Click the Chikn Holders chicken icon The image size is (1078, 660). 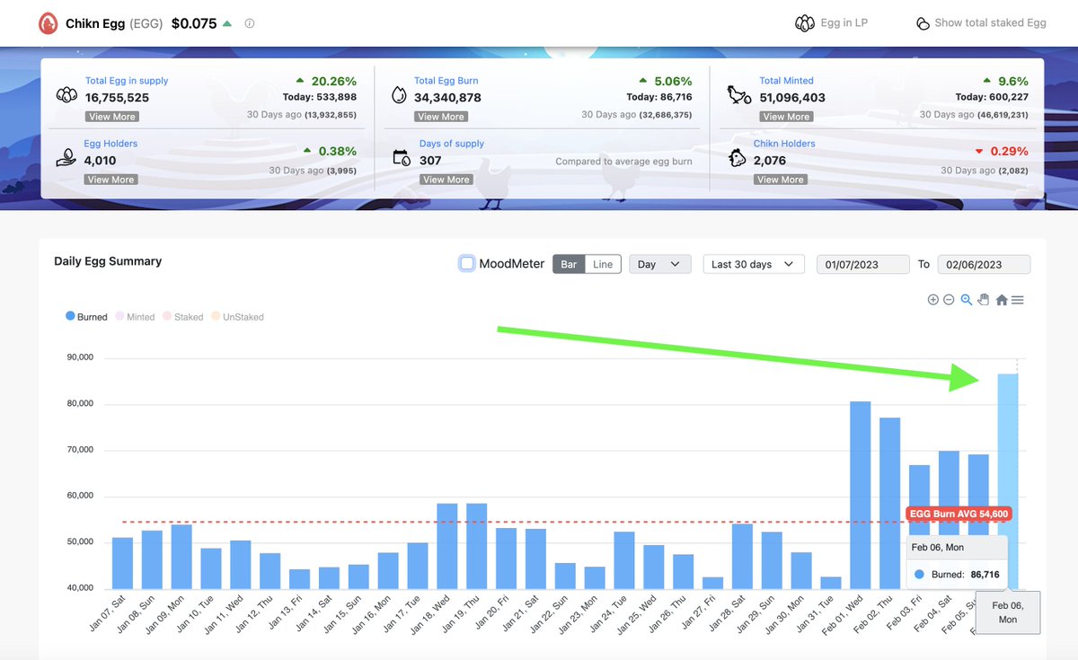coord(738,158)
